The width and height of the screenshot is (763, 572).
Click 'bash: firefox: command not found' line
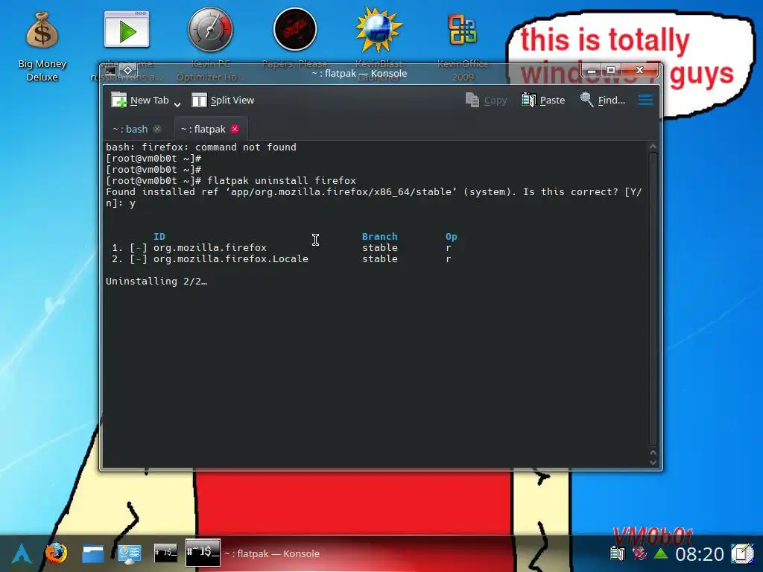201,147
